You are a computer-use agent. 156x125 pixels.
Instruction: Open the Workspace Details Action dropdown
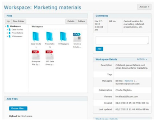142,59
